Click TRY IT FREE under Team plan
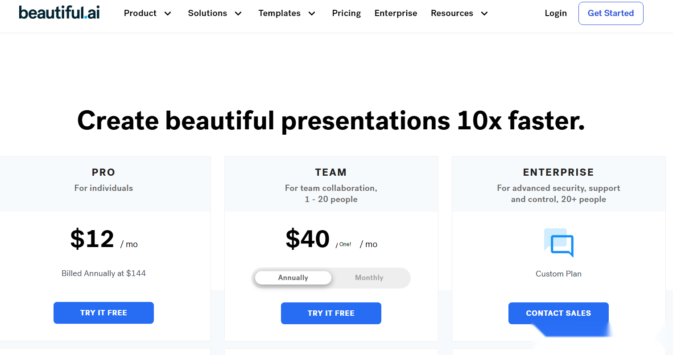This screenshot has height=355, width=673. [331, 313]
